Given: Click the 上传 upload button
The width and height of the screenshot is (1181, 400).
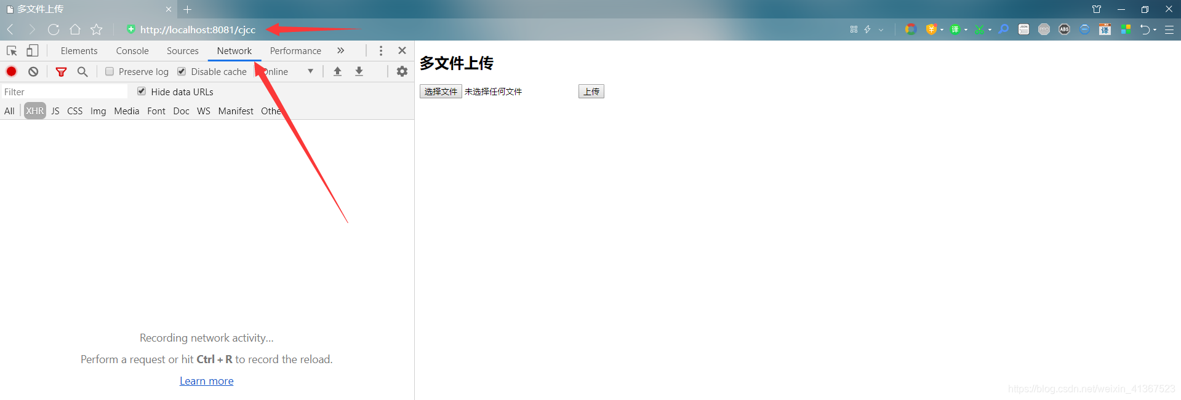Looking at the screenshot, I should [591, 92].
